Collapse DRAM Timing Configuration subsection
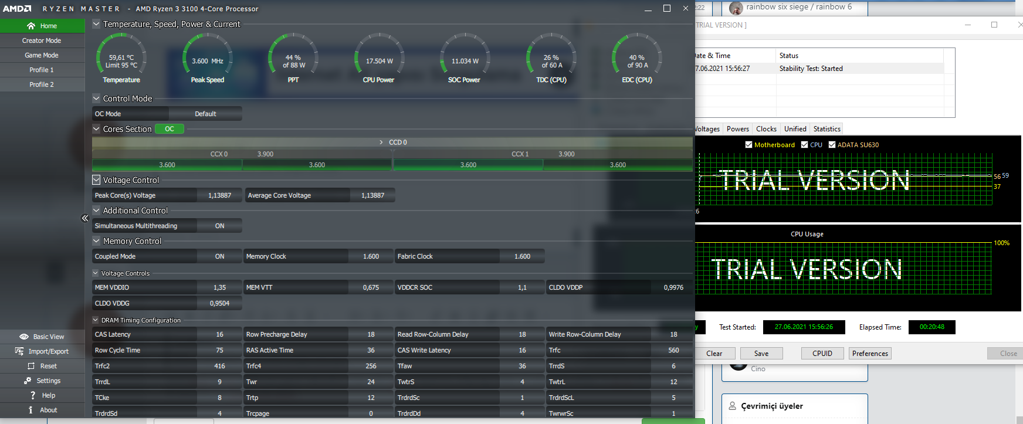Viewport: 1023px width, 424px height. (x=96, y=320)
